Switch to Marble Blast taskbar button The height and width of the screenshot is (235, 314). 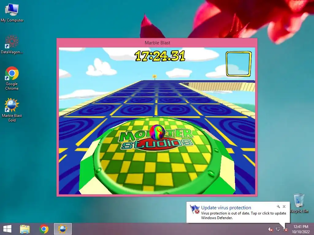coord(63,229)
